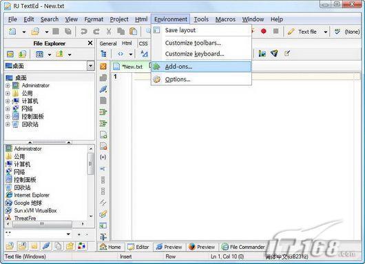The width and height of the screenshot is (365, 264).
Task: Close the File Explorer panel
Action: [90, 43]
